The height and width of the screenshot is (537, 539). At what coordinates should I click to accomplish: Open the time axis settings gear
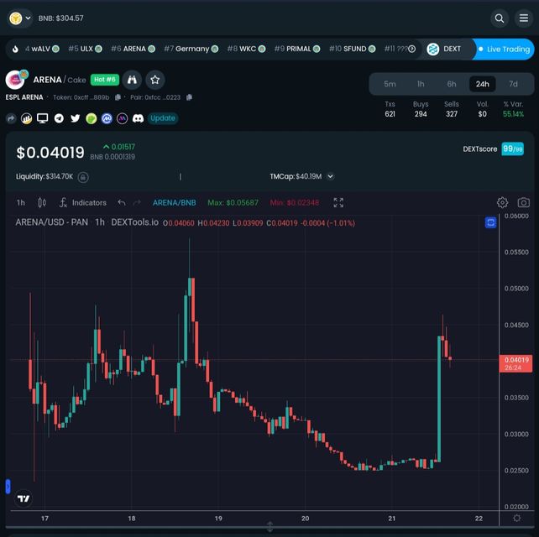pyautogui.click(x=516, y=518)
